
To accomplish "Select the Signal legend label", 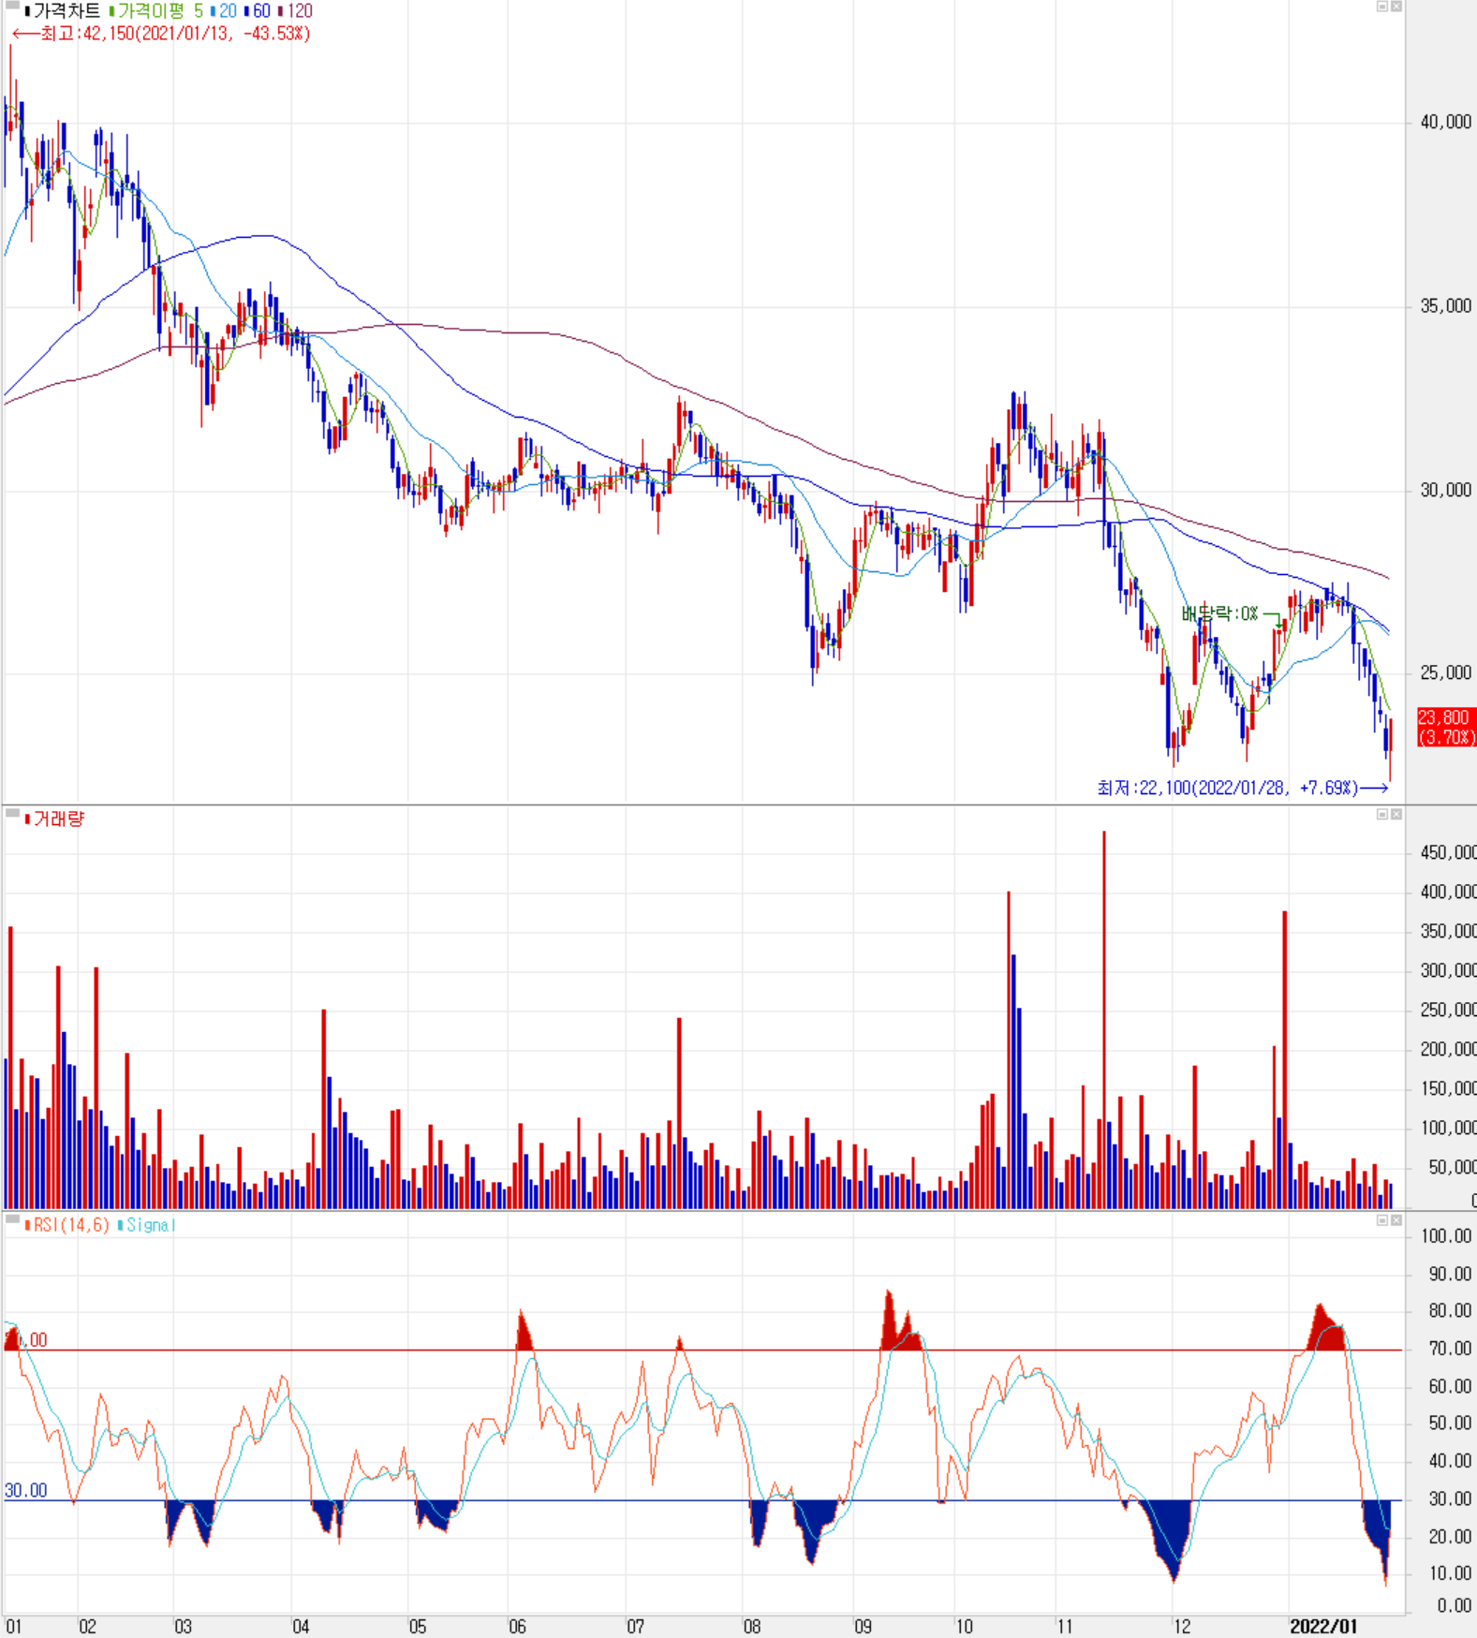I will click(x=147, y=1225).
